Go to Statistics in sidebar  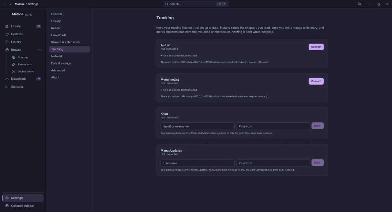(x=23, y=87)
